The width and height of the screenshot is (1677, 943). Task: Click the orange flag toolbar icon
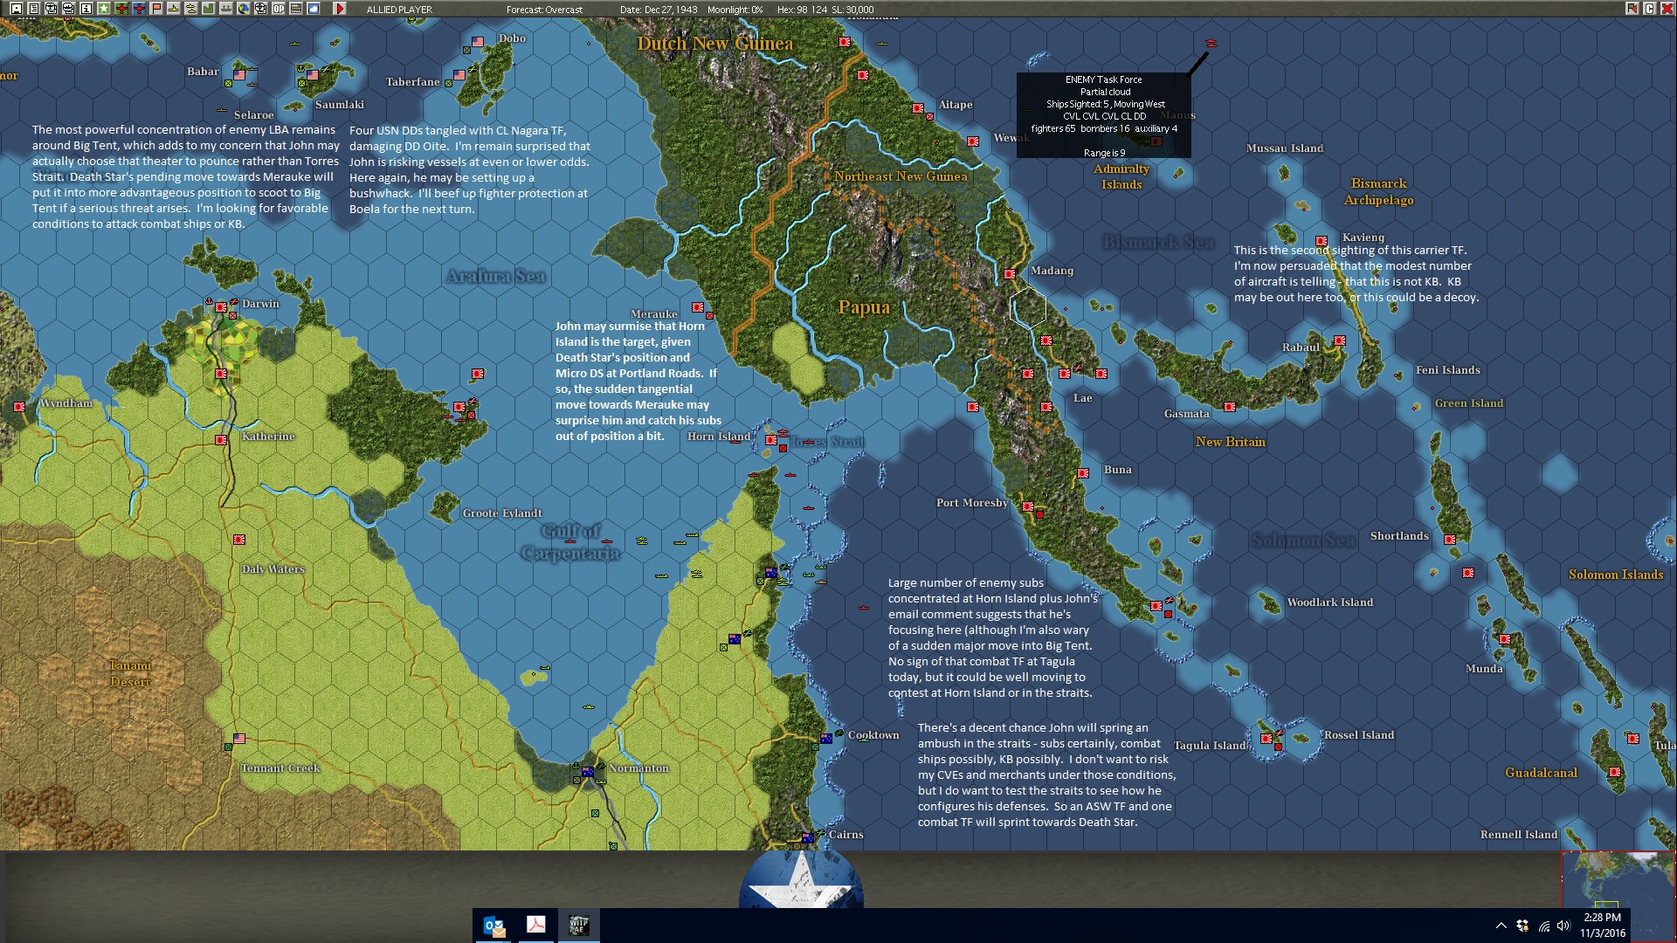tap(156, 9)
